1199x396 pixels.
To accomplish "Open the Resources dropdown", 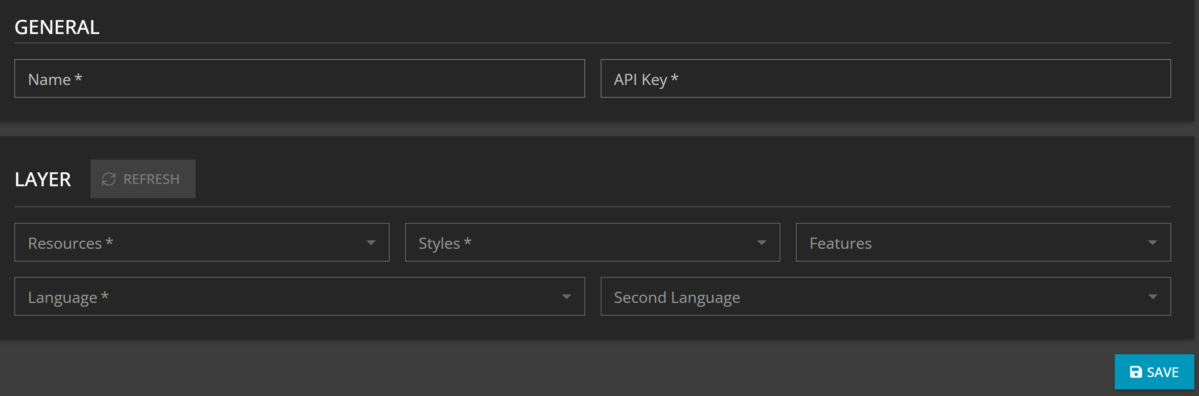I will [201, 243].
